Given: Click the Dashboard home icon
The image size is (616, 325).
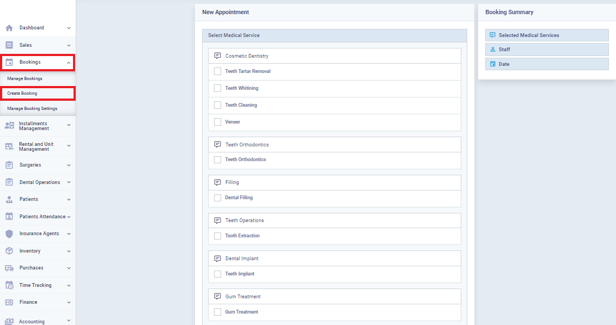Looking at the screenshot, I should (9, 28).
